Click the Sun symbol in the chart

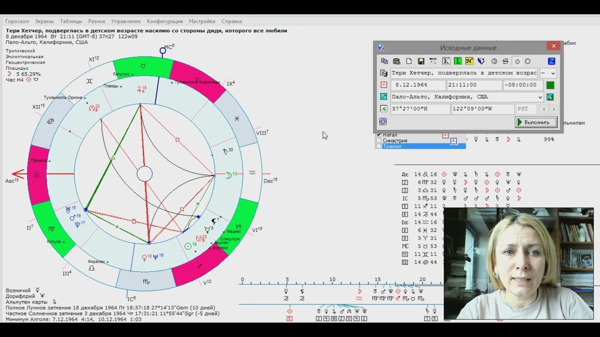[x=188, y=246]
